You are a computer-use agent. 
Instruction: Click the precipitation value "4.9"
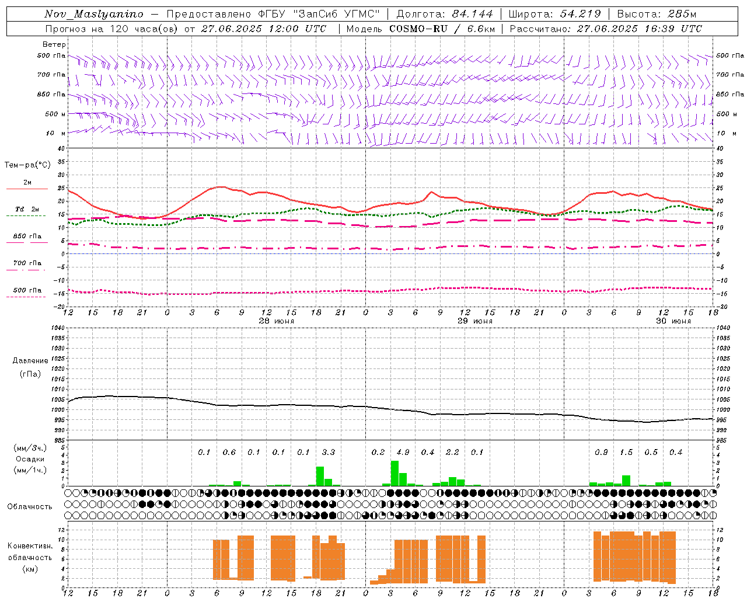click(403, 453)
